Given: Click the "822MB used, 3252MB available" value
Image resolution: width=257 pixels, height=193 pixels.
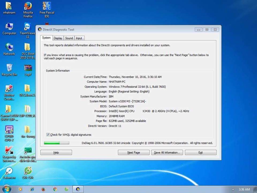Looking at the screenshot, I should coord(127,121).
